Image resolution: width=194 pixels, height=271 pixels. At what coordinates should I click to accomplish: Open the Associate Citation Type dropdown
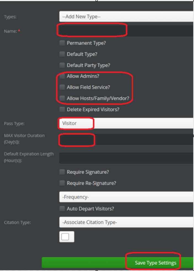point(126,222)
